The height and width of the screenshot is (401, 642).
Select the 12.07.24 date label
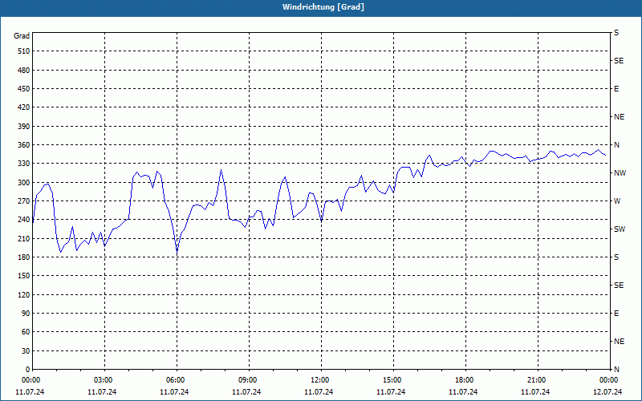click(607, 392)
